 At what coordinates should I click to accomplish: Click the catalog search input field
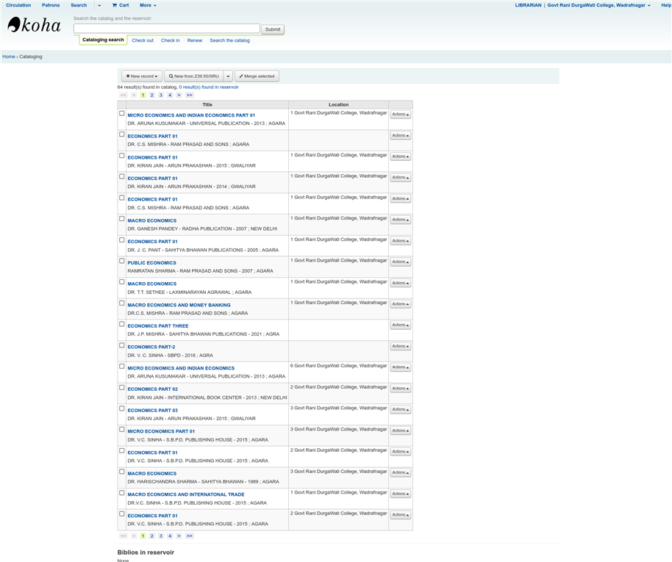166,29
